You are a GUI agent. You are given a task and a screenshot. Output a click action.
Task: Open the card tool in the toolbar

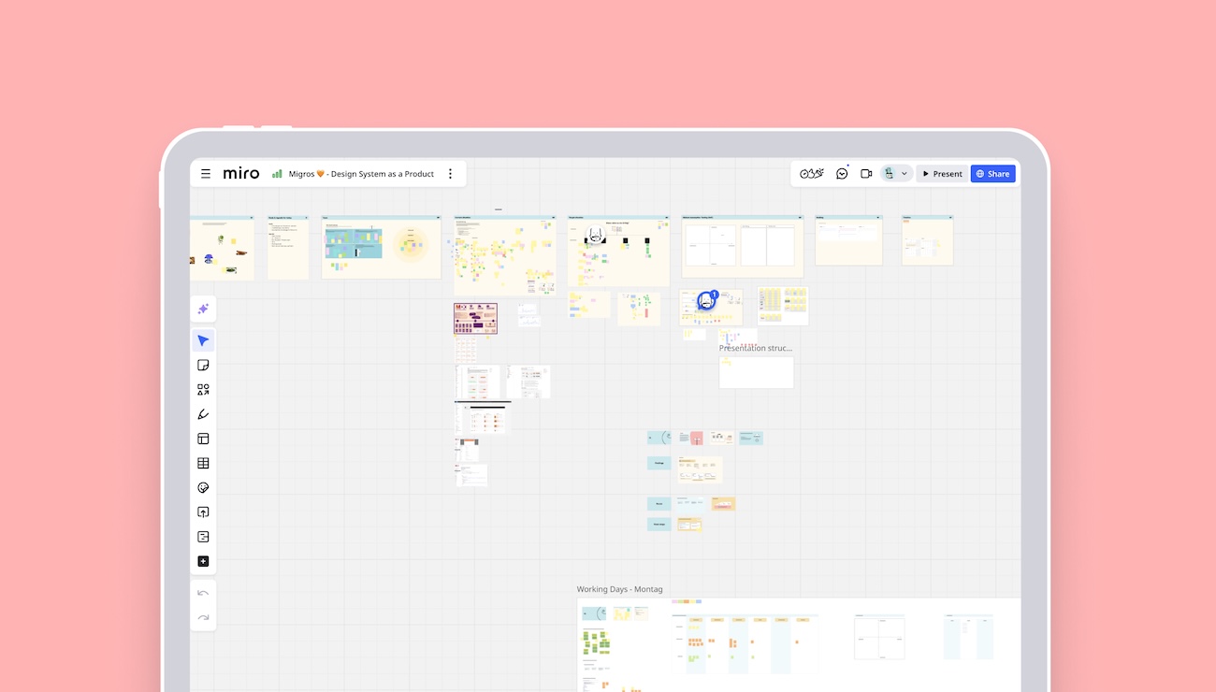(203, 537)
